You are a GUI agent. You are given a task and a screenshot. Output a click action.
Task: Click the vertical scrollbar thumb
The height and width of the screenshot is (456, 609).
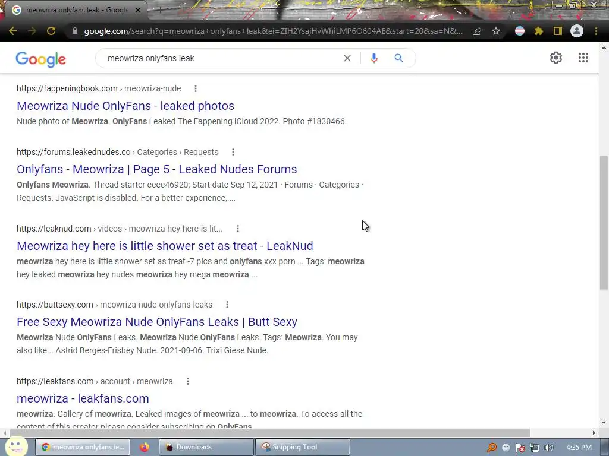coord(604,222)
